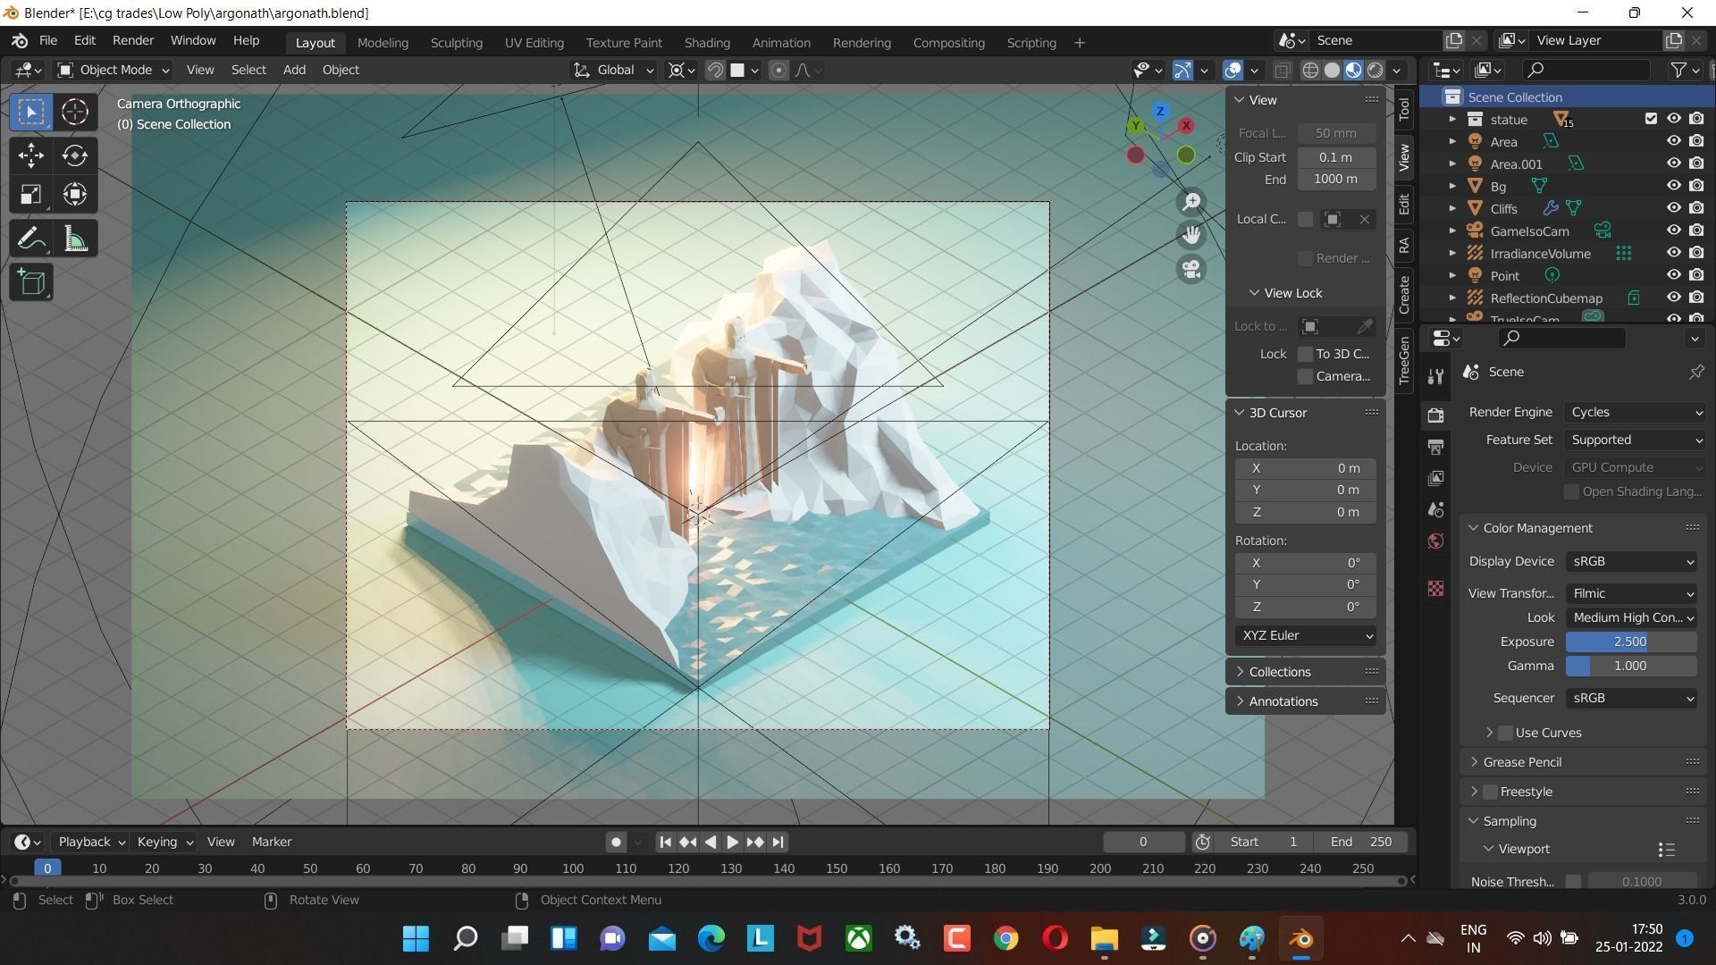Choose the Move tool in toolbar
The height and width of the screenshot is (965, 1716).
pos(31,155)
